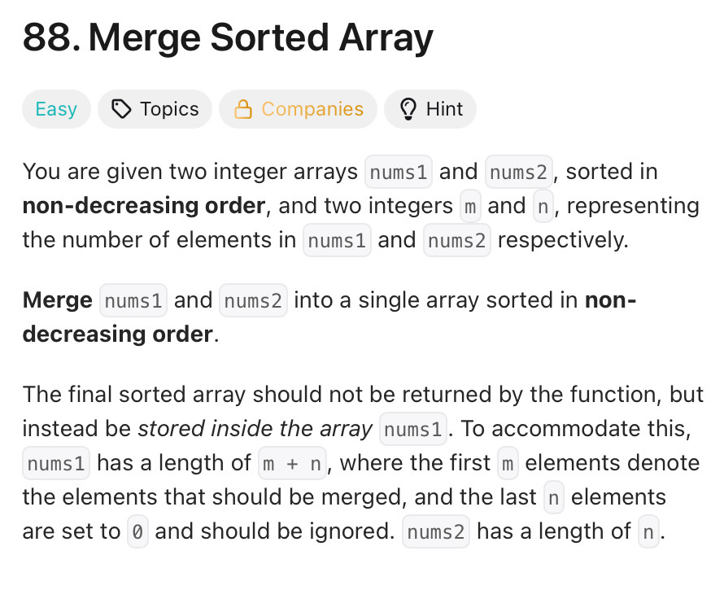
Task: Click nums1 code tag after bold Merge
Action: [133, 301]
